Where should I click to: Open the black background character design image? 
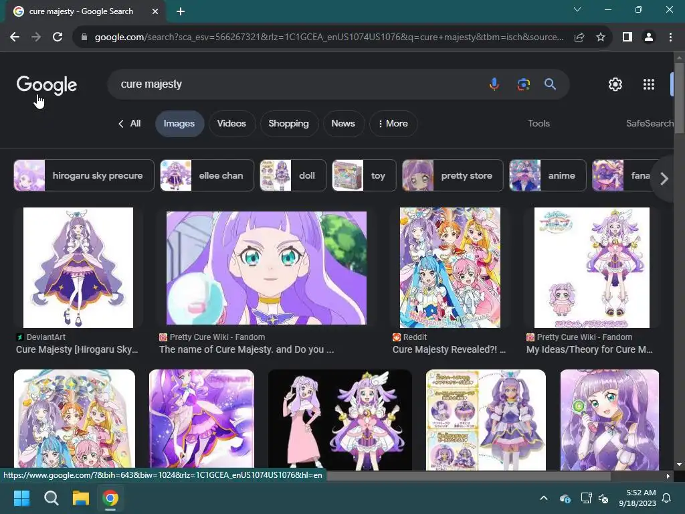[340, 420]
